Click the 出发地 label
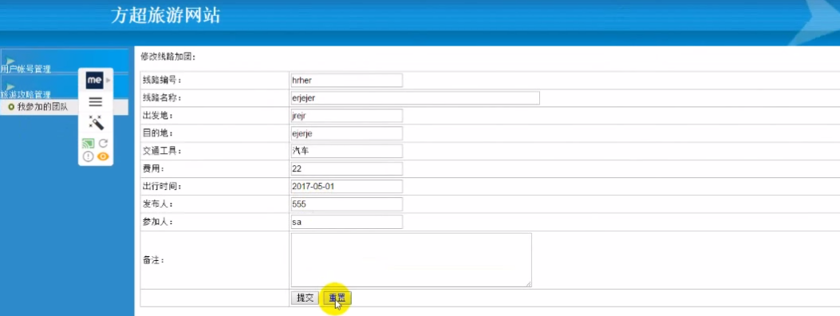The image size is (840, 316). click(158, 116)
